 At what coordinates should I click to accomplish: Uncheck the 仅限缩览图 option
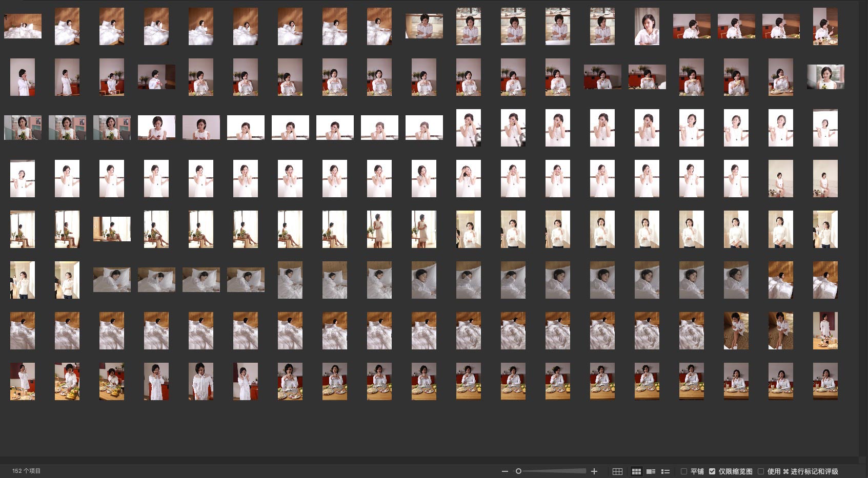712,471
